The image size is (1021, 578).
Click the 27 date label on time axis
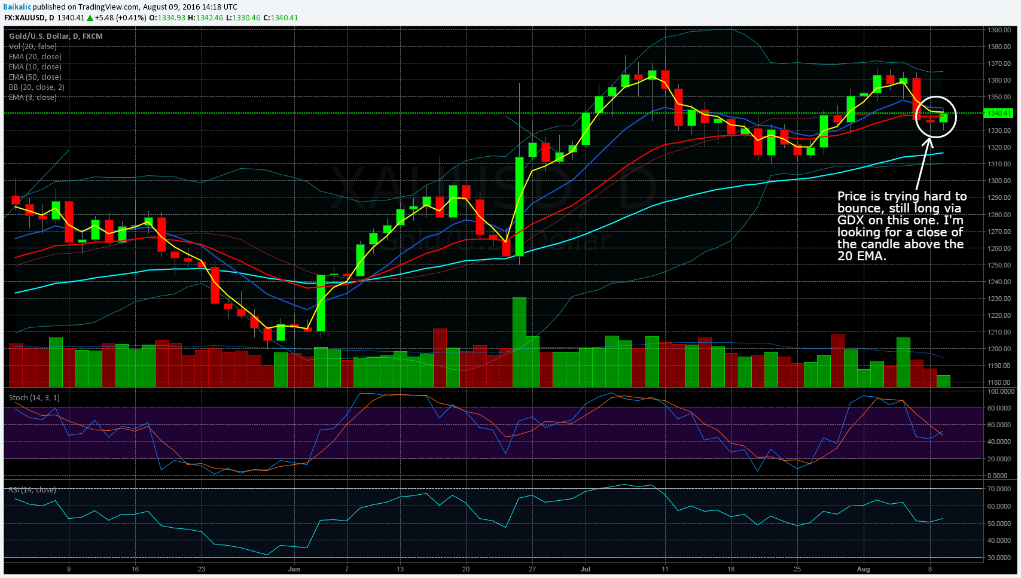click(532, 569)
